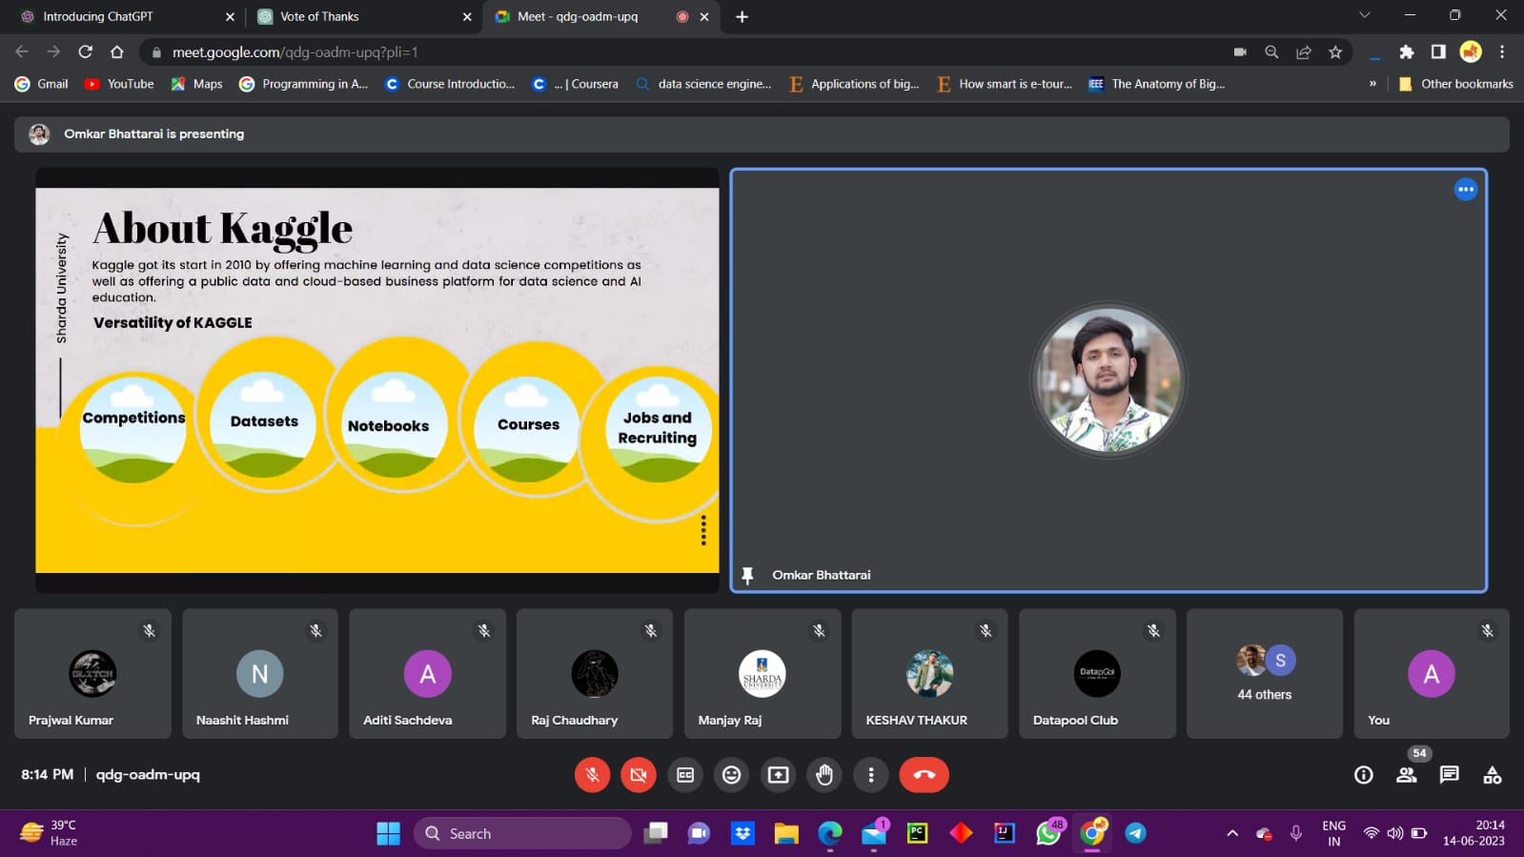The image size is (1524, 857).
Task: Click the Present now screen-share icon
Action: click(x=778, y=775)
